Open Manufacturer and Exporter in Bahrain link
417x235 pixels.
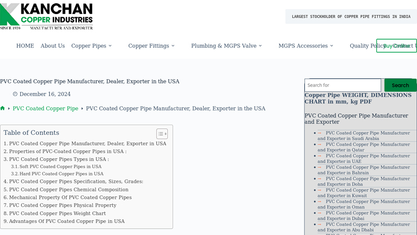363,170
